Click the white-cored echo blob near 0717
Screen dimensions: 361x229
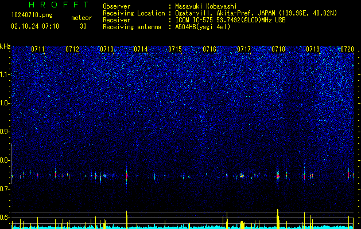242,176
